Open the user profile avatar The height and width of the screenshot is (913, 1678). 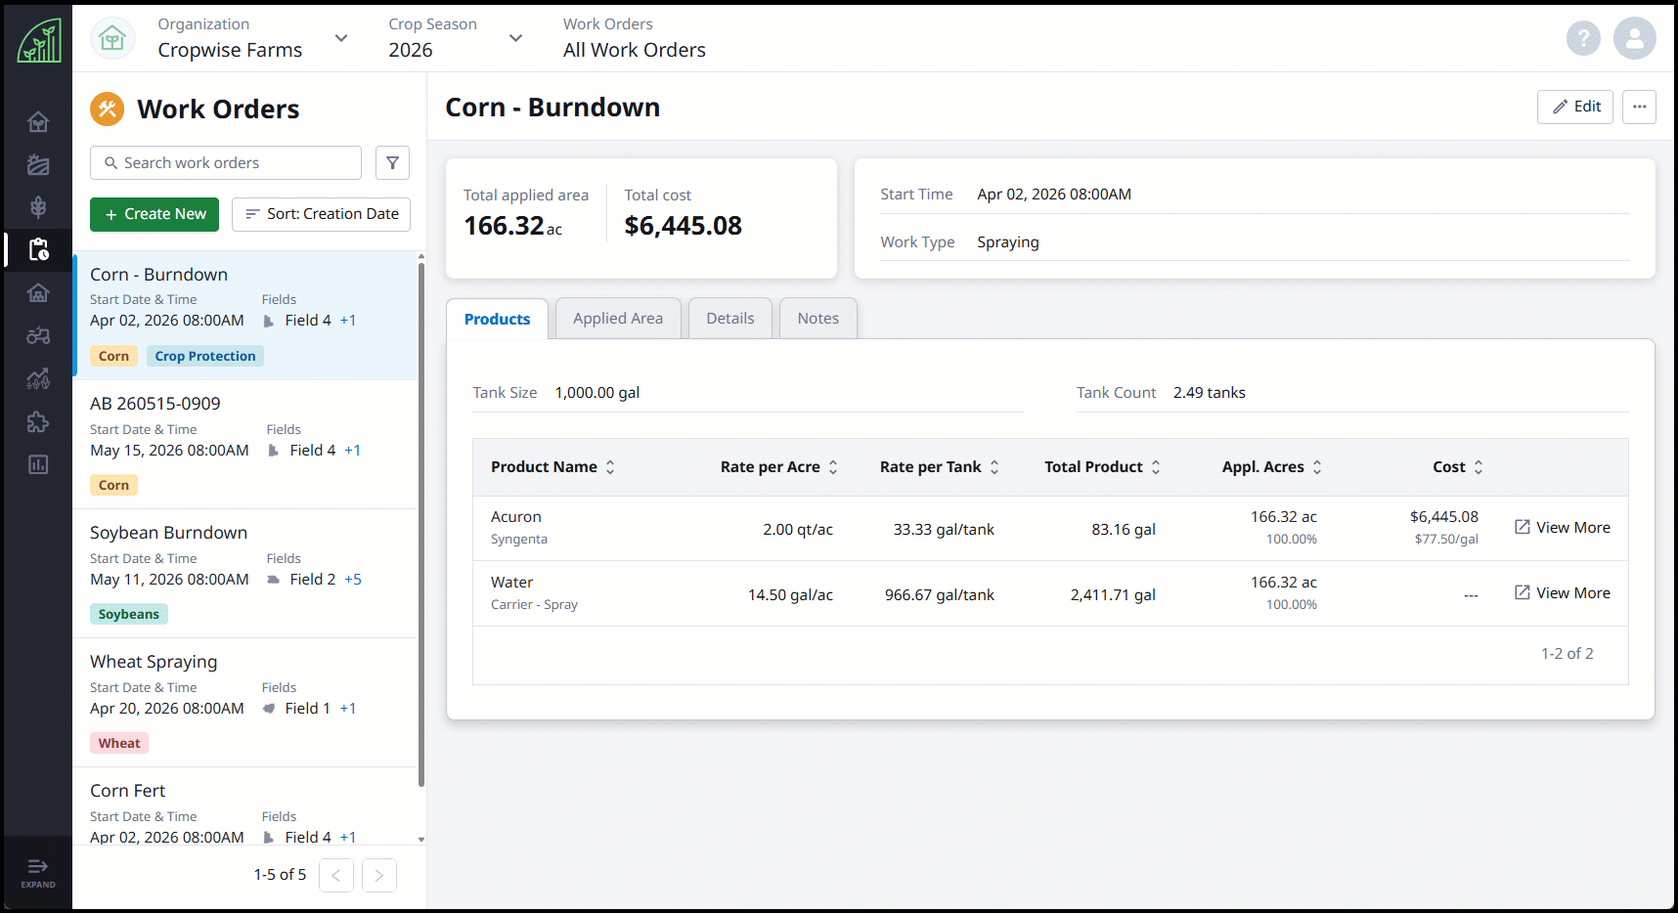coord(1634,38)
